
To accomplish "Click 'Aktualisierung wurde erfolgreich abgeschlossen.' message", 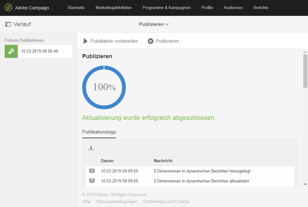I will pyautogui.click(x=149, y=118).
